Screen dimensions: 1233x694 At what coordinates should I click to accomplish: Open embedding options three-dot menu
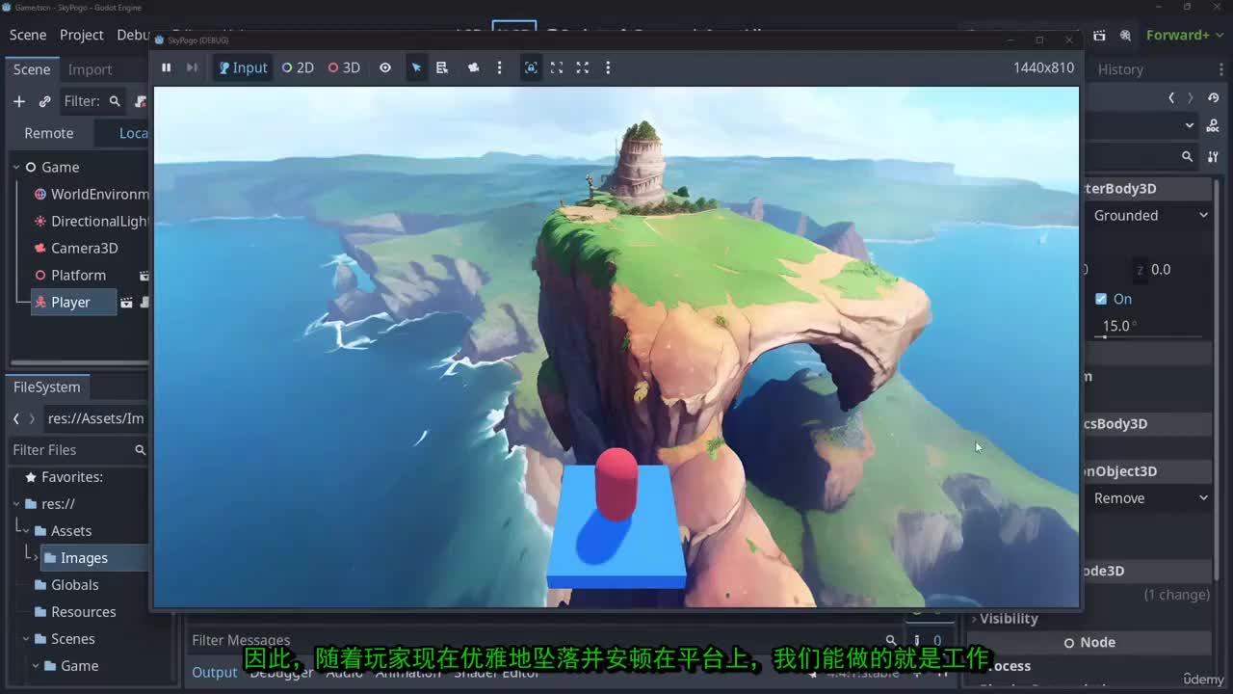[x=608, y=67]
